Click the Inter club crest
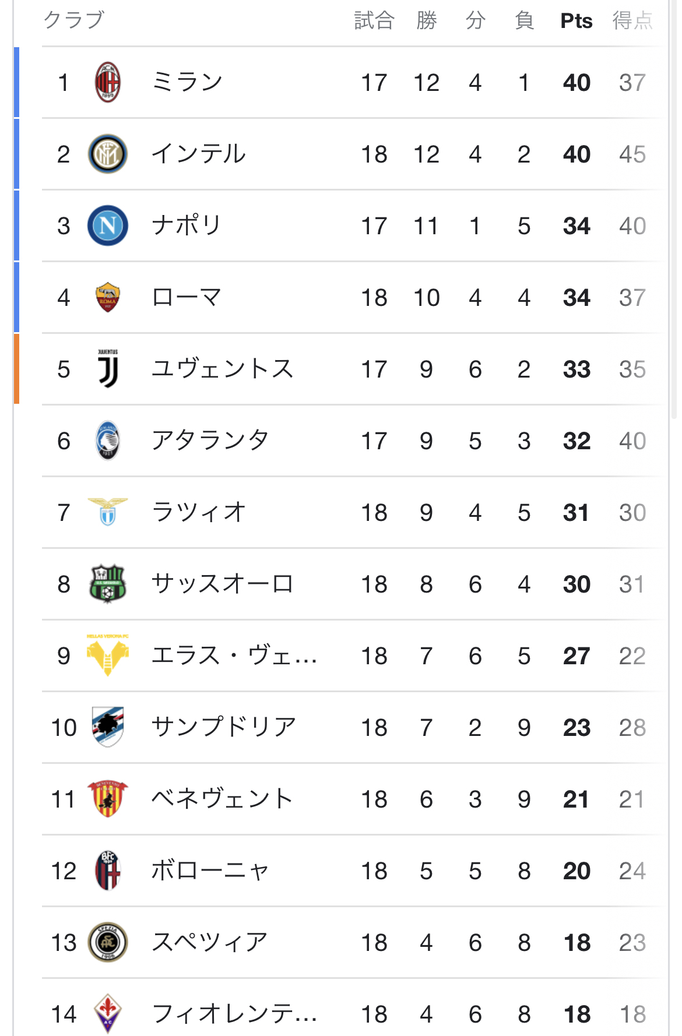The height and width of the screenshot is (1036, 682). click(x=108, y=154)
